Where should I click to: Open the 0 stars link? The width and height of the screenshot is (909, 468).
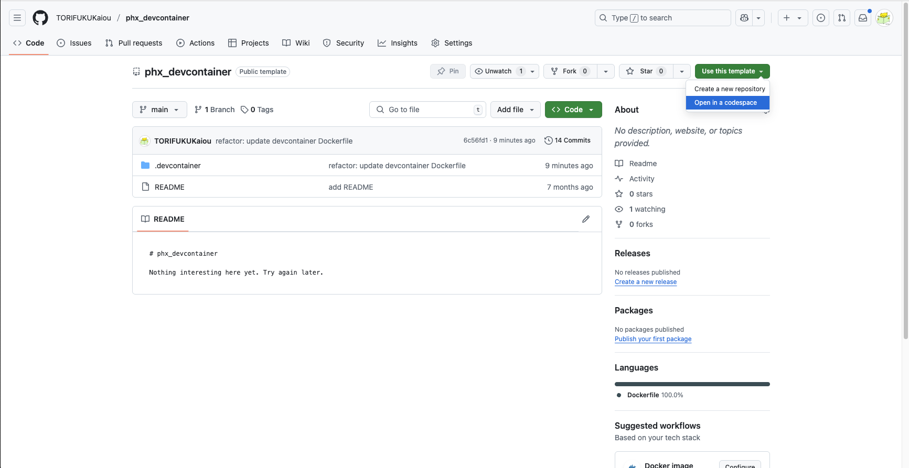pos(634,194)
